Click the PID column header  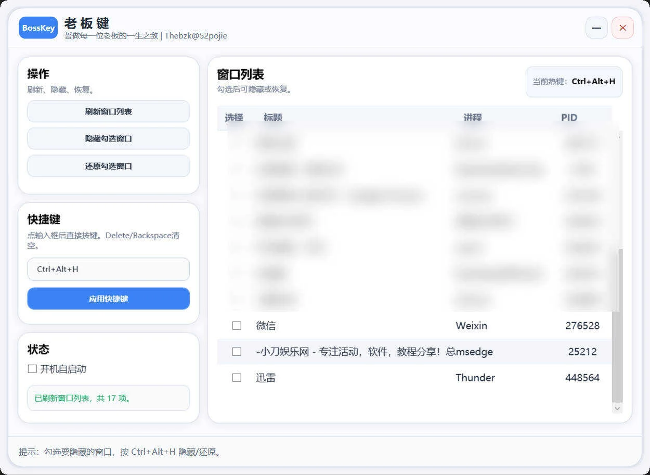click(x=568, y=118)
